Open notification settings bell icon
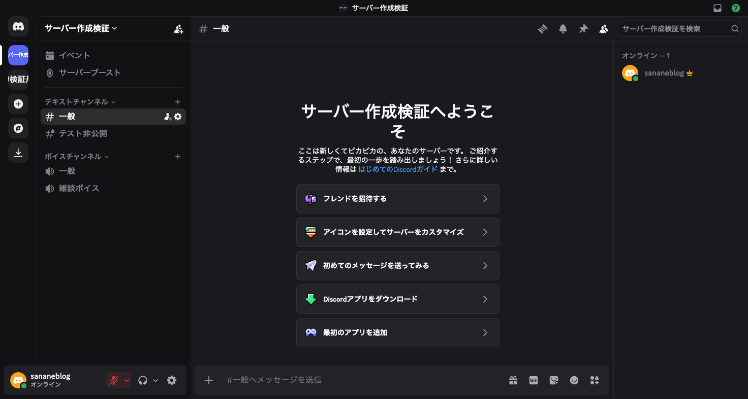The width and height of the screenshot is (748, 399). click(563, 29)
